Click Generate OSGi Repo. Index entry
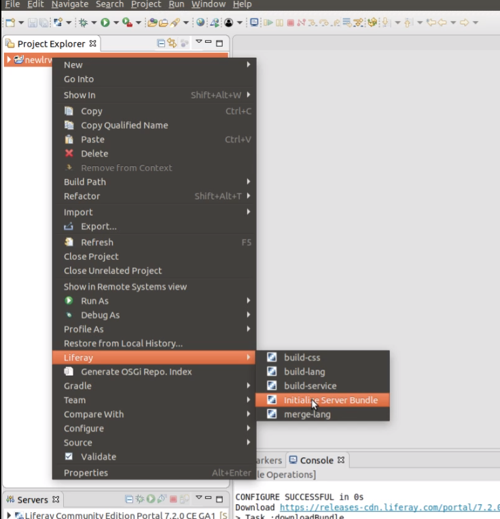Image resolution: width=500 pixels, height=519 pixels. pyautogui.click(x=154, y=371)
